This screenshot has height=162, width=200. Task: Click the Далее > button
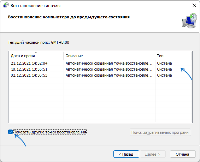pos(153,154)
